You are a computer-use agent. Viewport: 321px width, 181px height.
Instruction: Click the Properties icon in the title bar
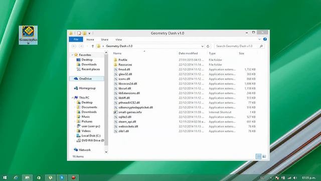pos(79,33)
